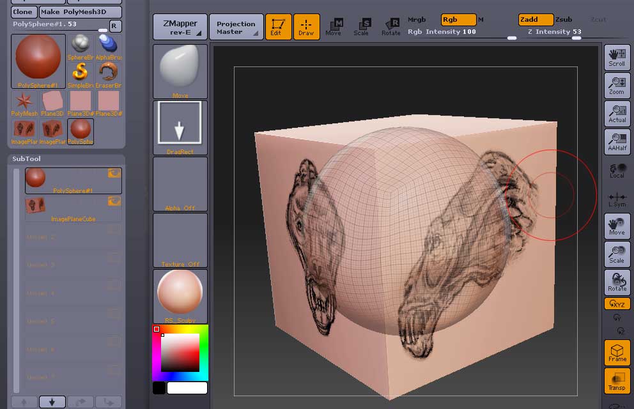
Task: Enable material-only M mode
Action: click(481, 19)
